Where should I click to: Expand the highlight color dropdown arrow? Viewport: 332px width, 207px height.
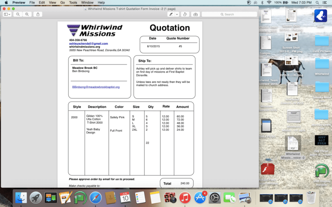click(177, 14)
